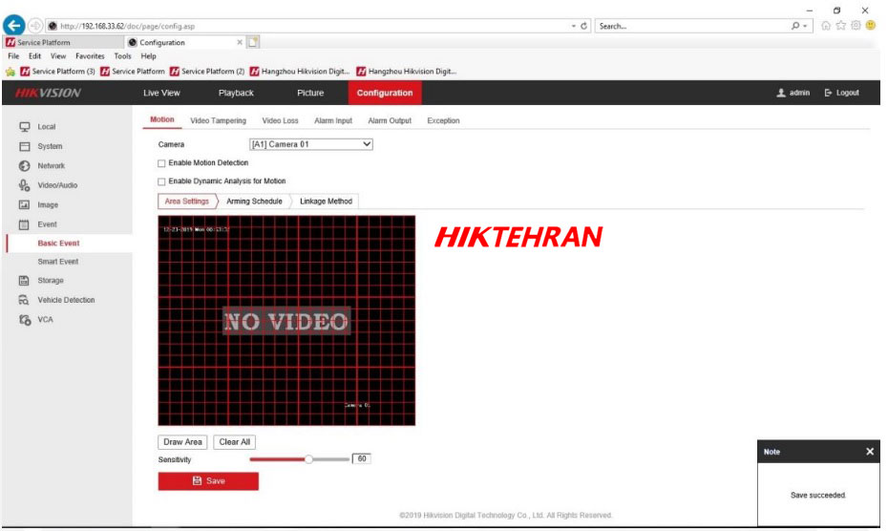
Task: Click the System icon in the sidebar
Action: (x=25, y=146)
